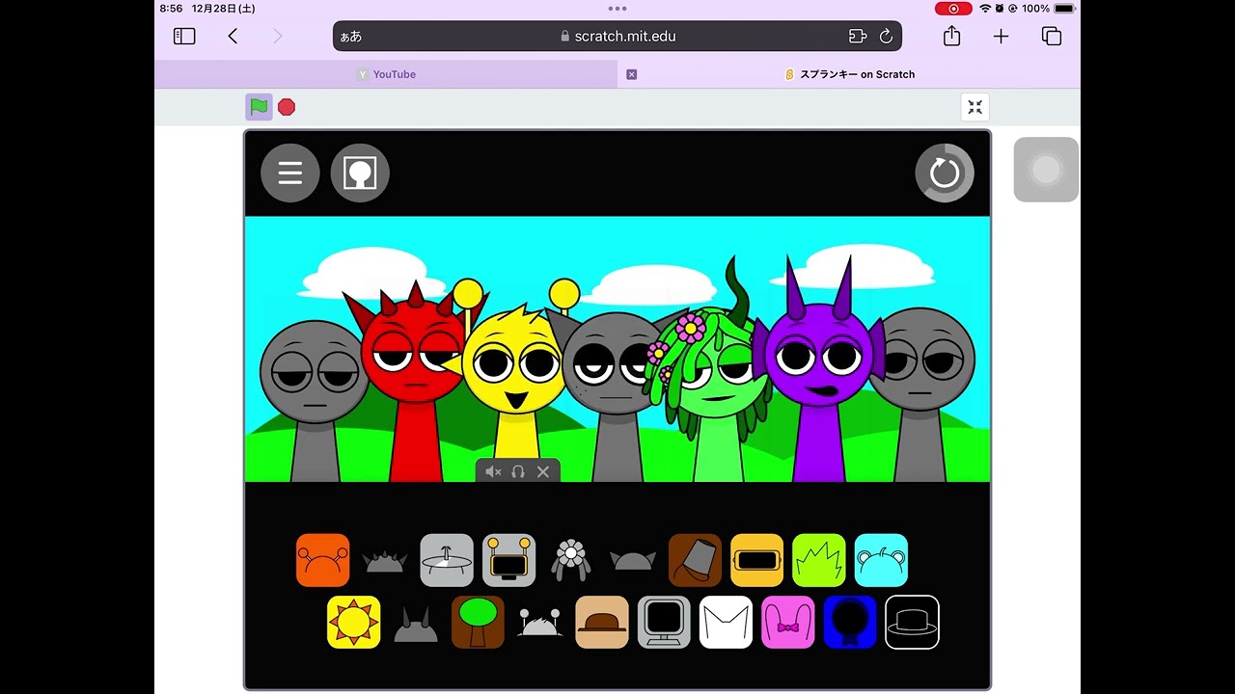The width and height of the screenshot is (1235, 694).
Task: Select the tan icon with brown hat
Action: point(602,623)
